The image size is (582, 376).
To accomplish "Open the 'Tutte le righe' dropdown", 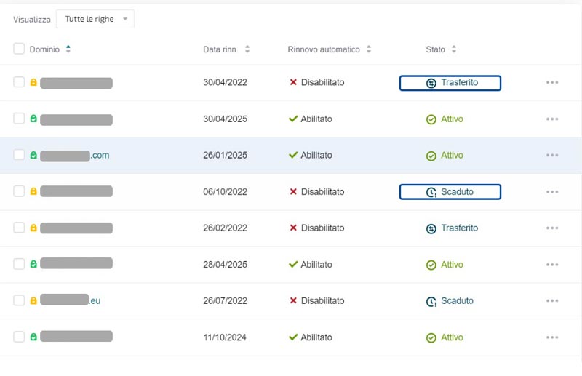I will pyautogui.click(x=95, y=20).
